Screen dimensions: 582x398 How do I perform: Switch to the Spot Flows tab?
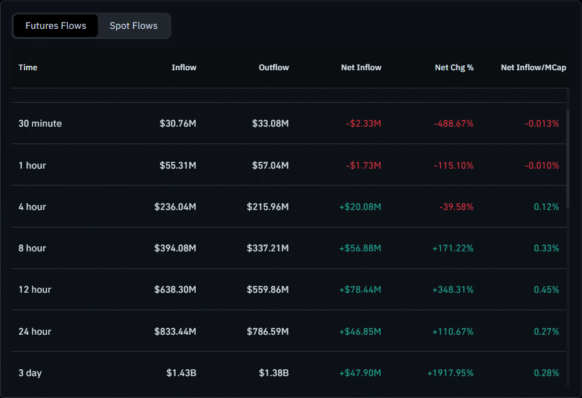[x=133, y=26]
